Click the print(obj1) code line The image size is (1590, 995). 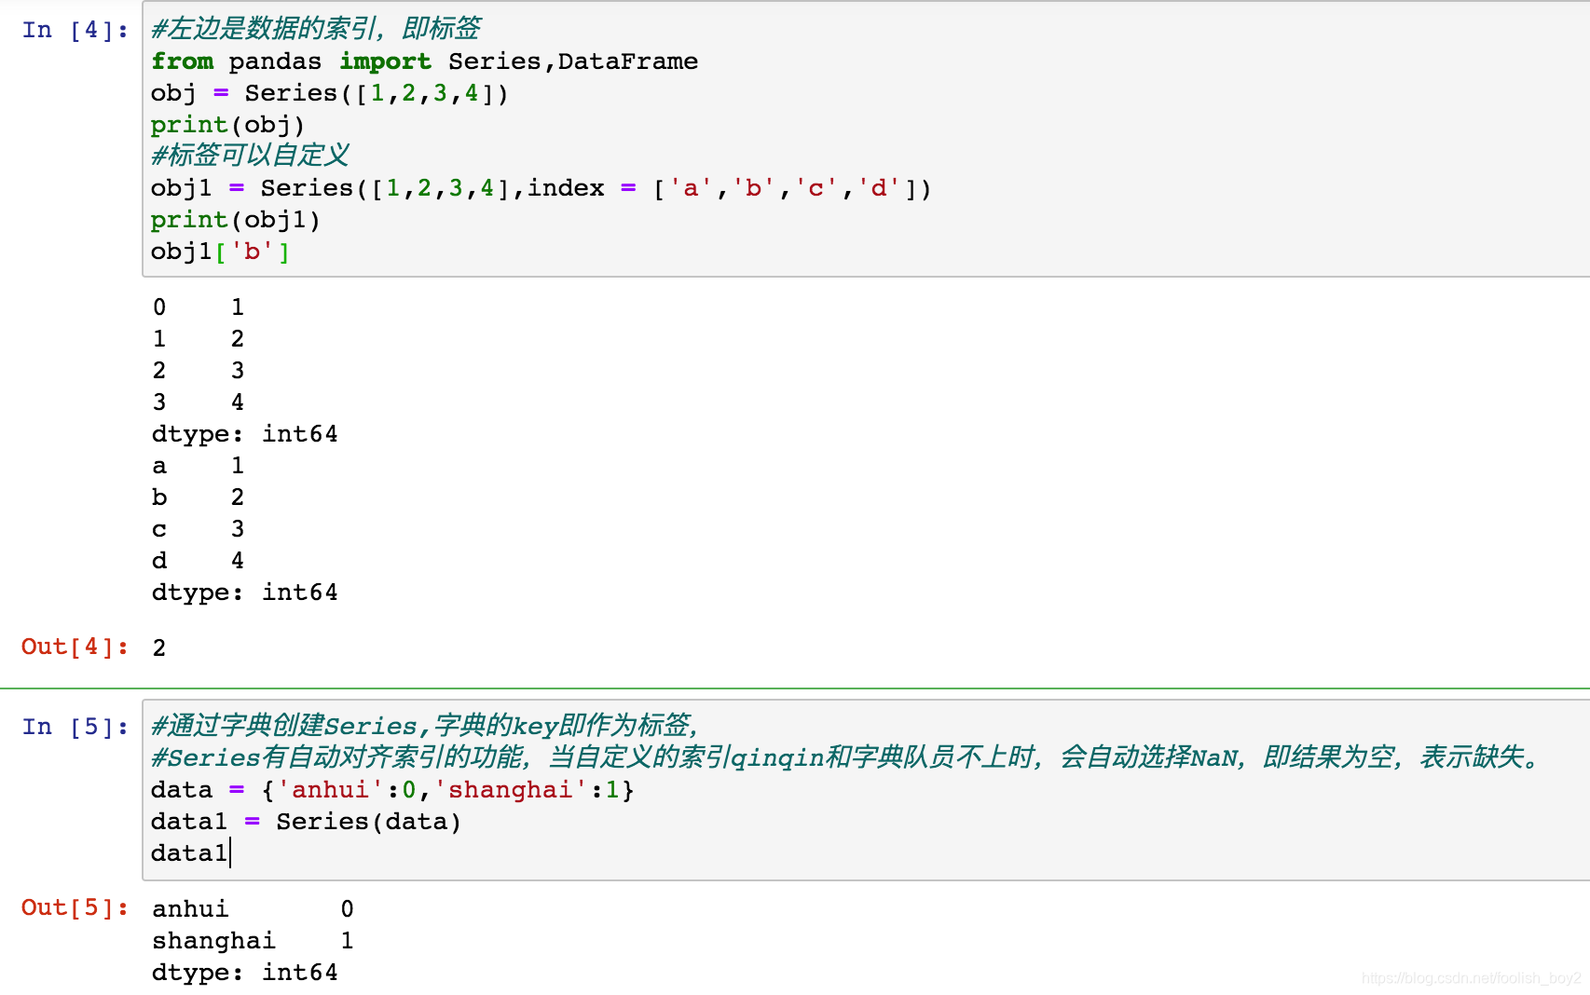pos(236,220)
